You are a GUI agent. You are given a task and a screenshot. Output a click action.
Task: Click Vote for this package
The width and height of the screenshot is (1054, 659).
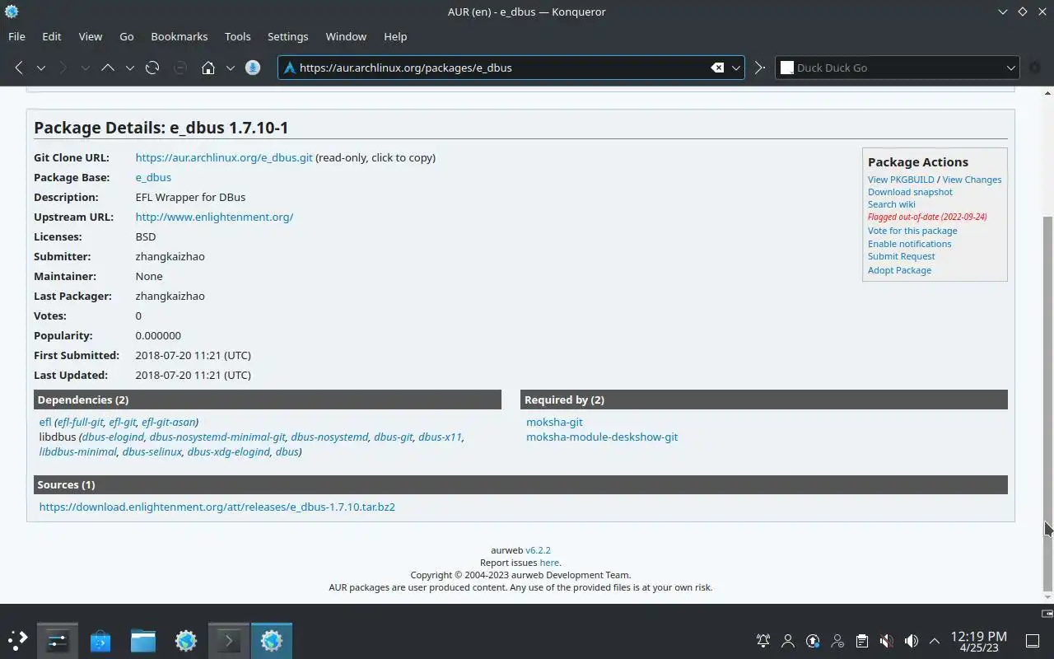tap(912, 231)
